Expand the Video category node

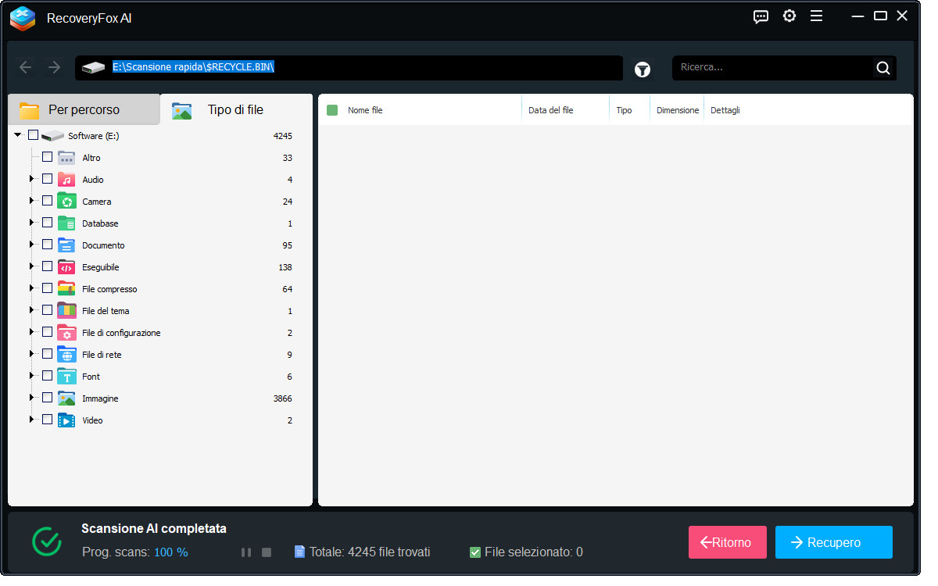32,420
